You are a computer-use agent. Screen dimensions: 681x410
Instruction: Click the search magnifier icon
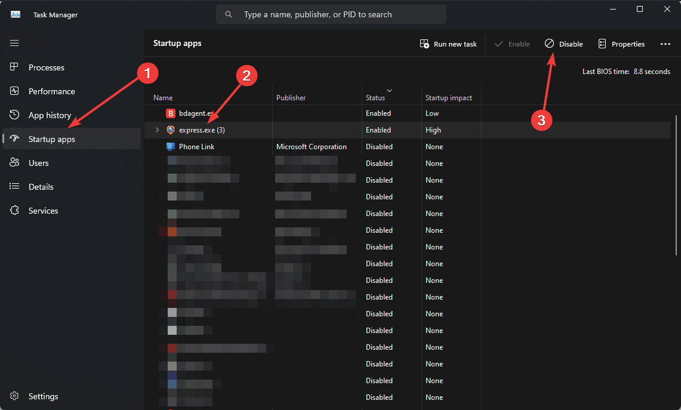(x=229, y=14)
